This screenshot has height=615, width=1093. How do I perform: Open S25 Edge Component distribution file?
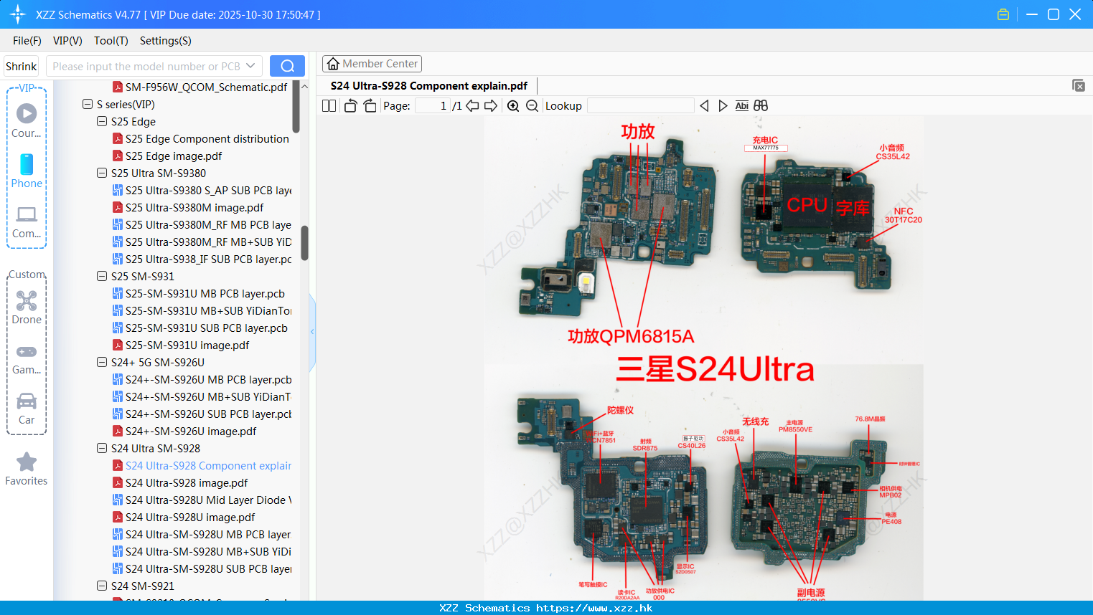coord(201,138)
